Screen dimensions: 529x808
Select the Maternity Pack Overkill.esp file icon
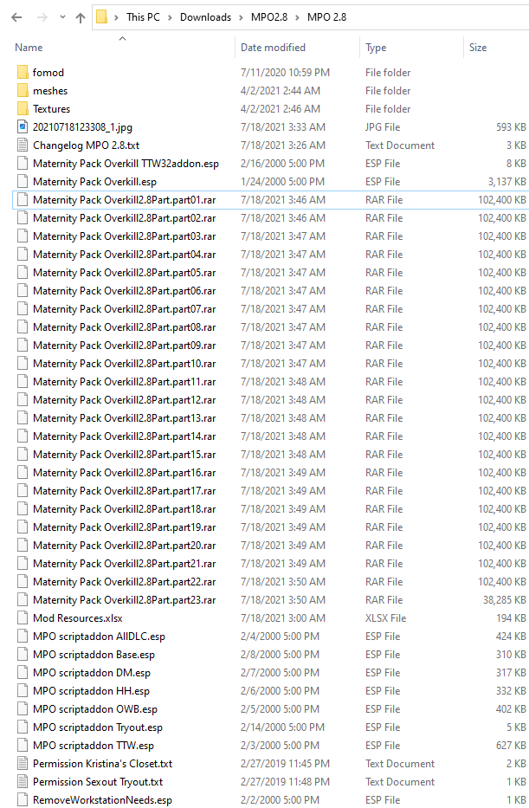[23, 181]
